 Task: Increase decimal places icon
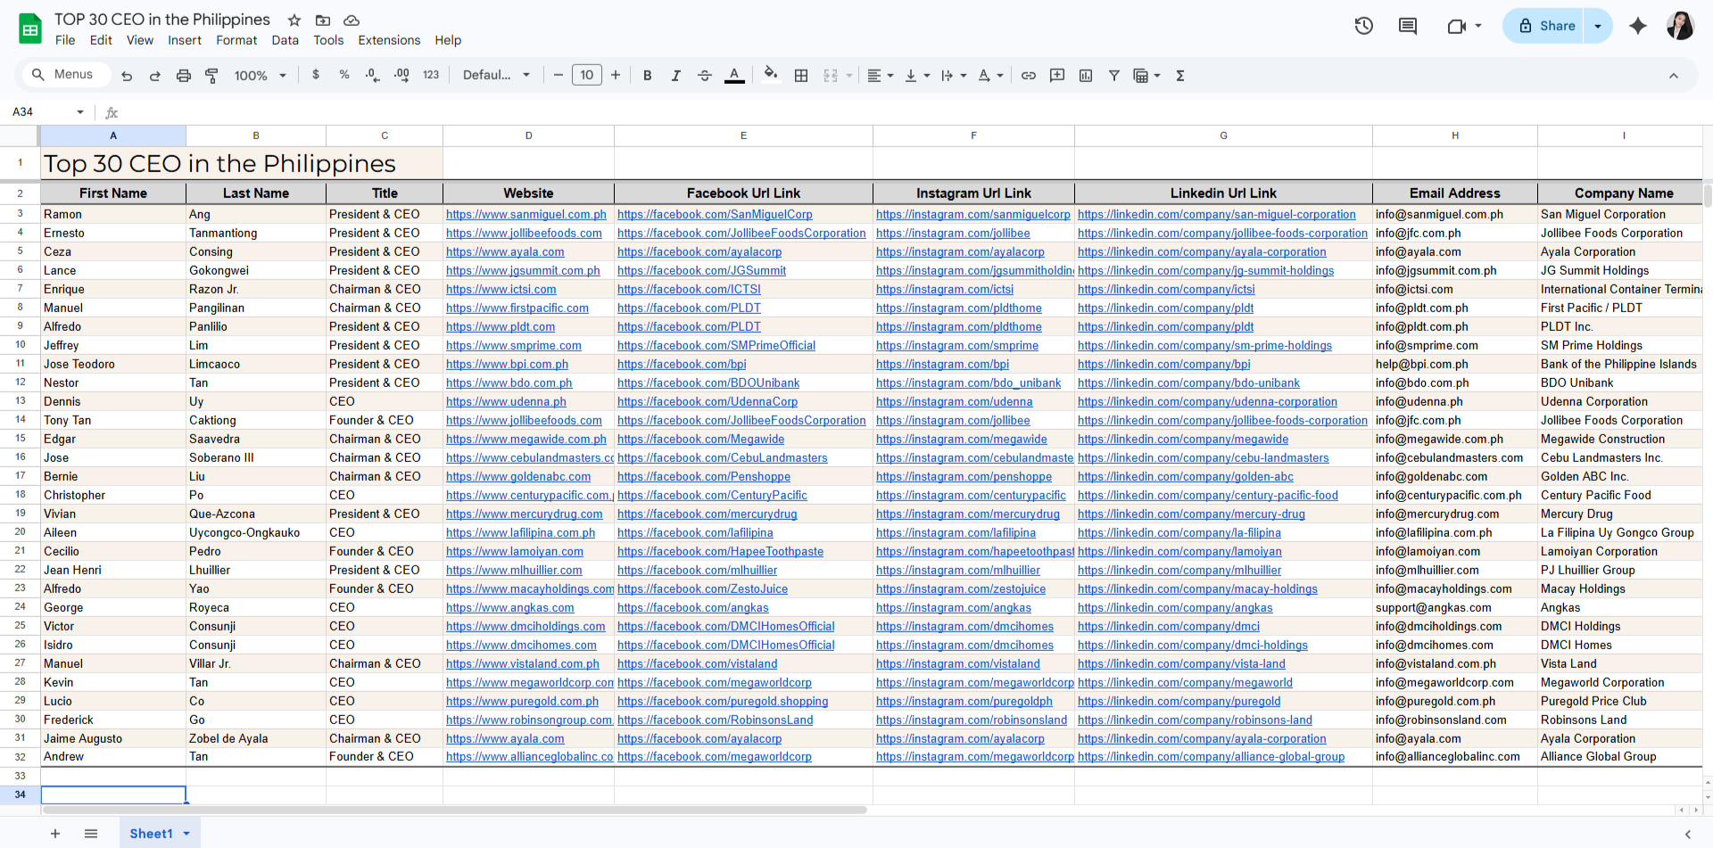point(401,75)
